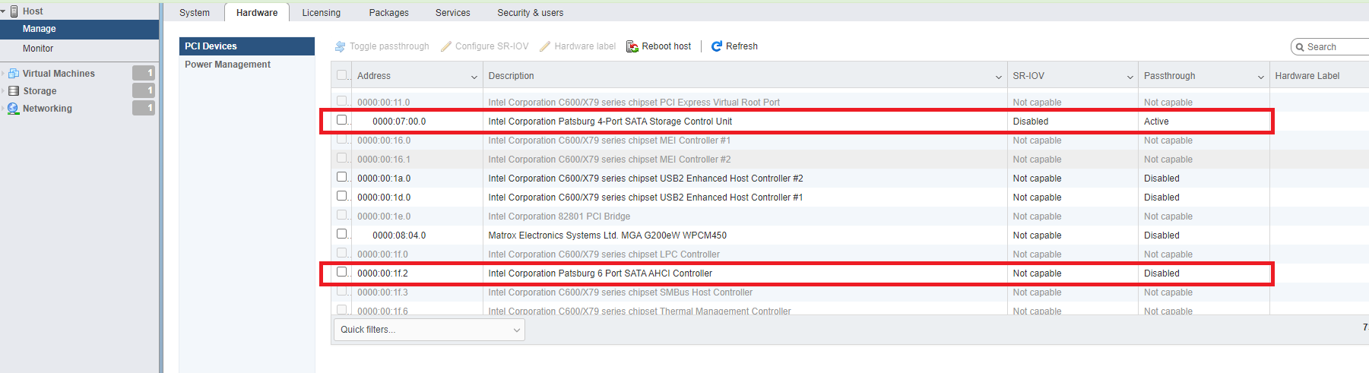Click the search magnifier icon

tap(1300, 47)
